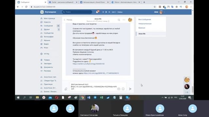Viewport: 209px width, 117px height.
Task: Switch to the Senler browser tab
Action: tap(63, 2)
